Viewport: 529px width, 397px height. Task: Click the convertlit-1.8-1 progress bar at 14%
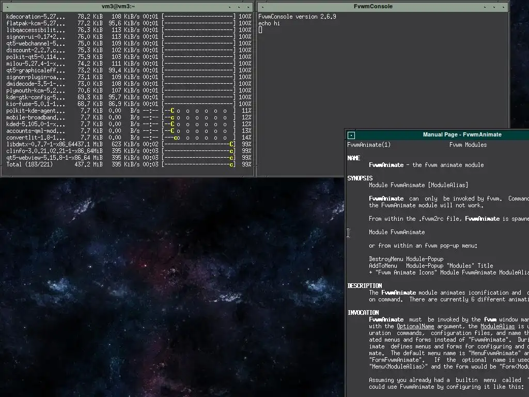point(199,138)
